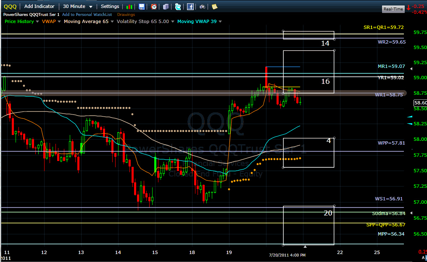Select the drawn rectangle labeled 16
The width and height of the screenshot is (427, 262).
tap(308, 72)
